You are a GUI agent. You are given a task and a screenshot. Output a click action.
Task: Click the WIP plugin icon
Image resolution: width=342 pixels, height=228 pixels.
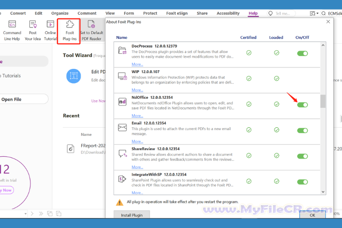[x=123, y=76]
